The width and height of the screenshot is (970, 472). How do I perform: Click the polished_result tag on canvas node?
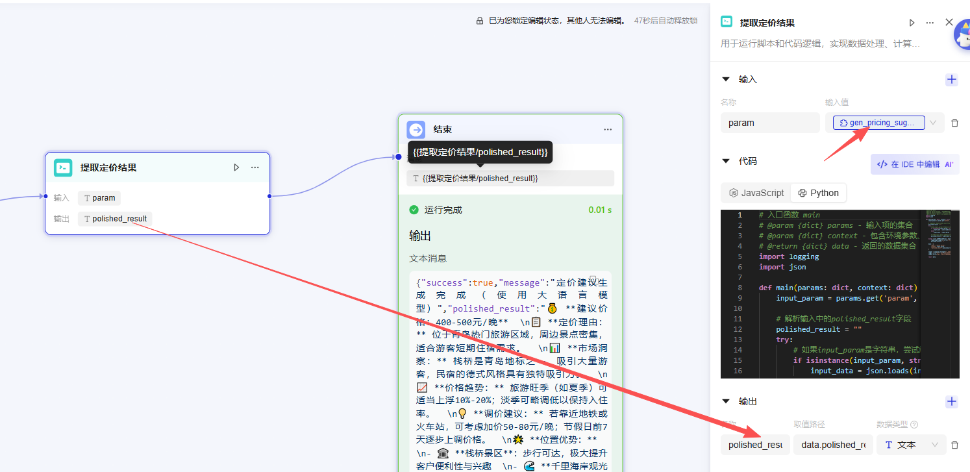tap(115, 219)
